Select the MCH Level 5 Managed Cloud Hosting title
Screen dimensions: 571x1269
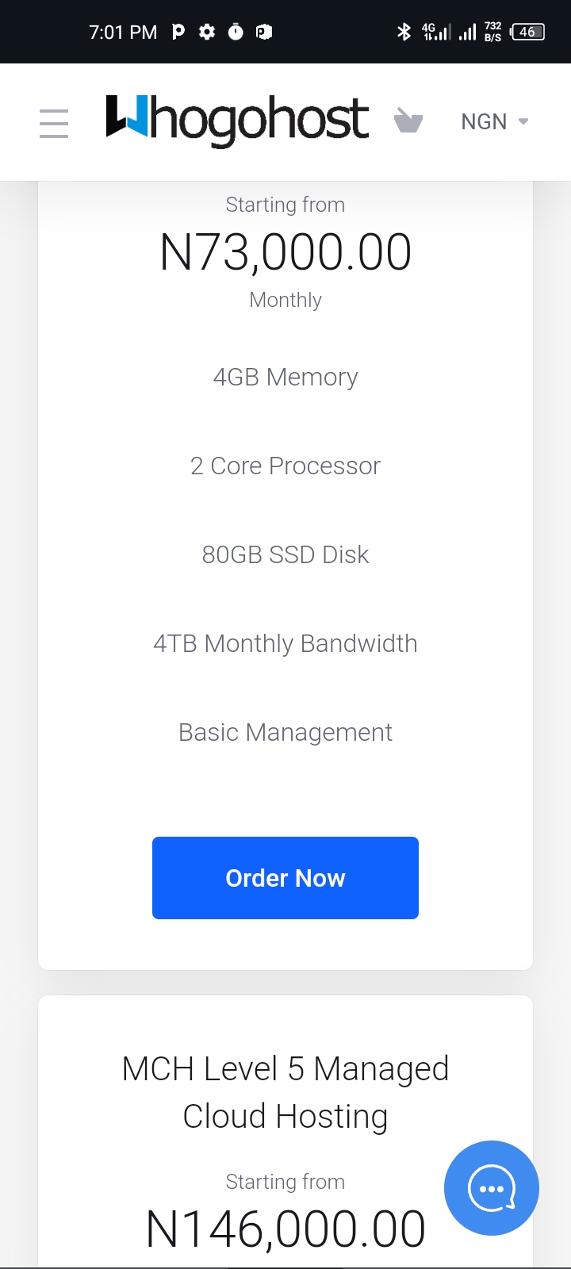tap(285, 1092)
